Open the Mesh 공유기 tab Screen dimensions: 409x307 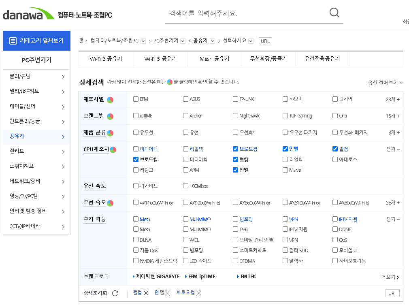(x=215, y=59)
